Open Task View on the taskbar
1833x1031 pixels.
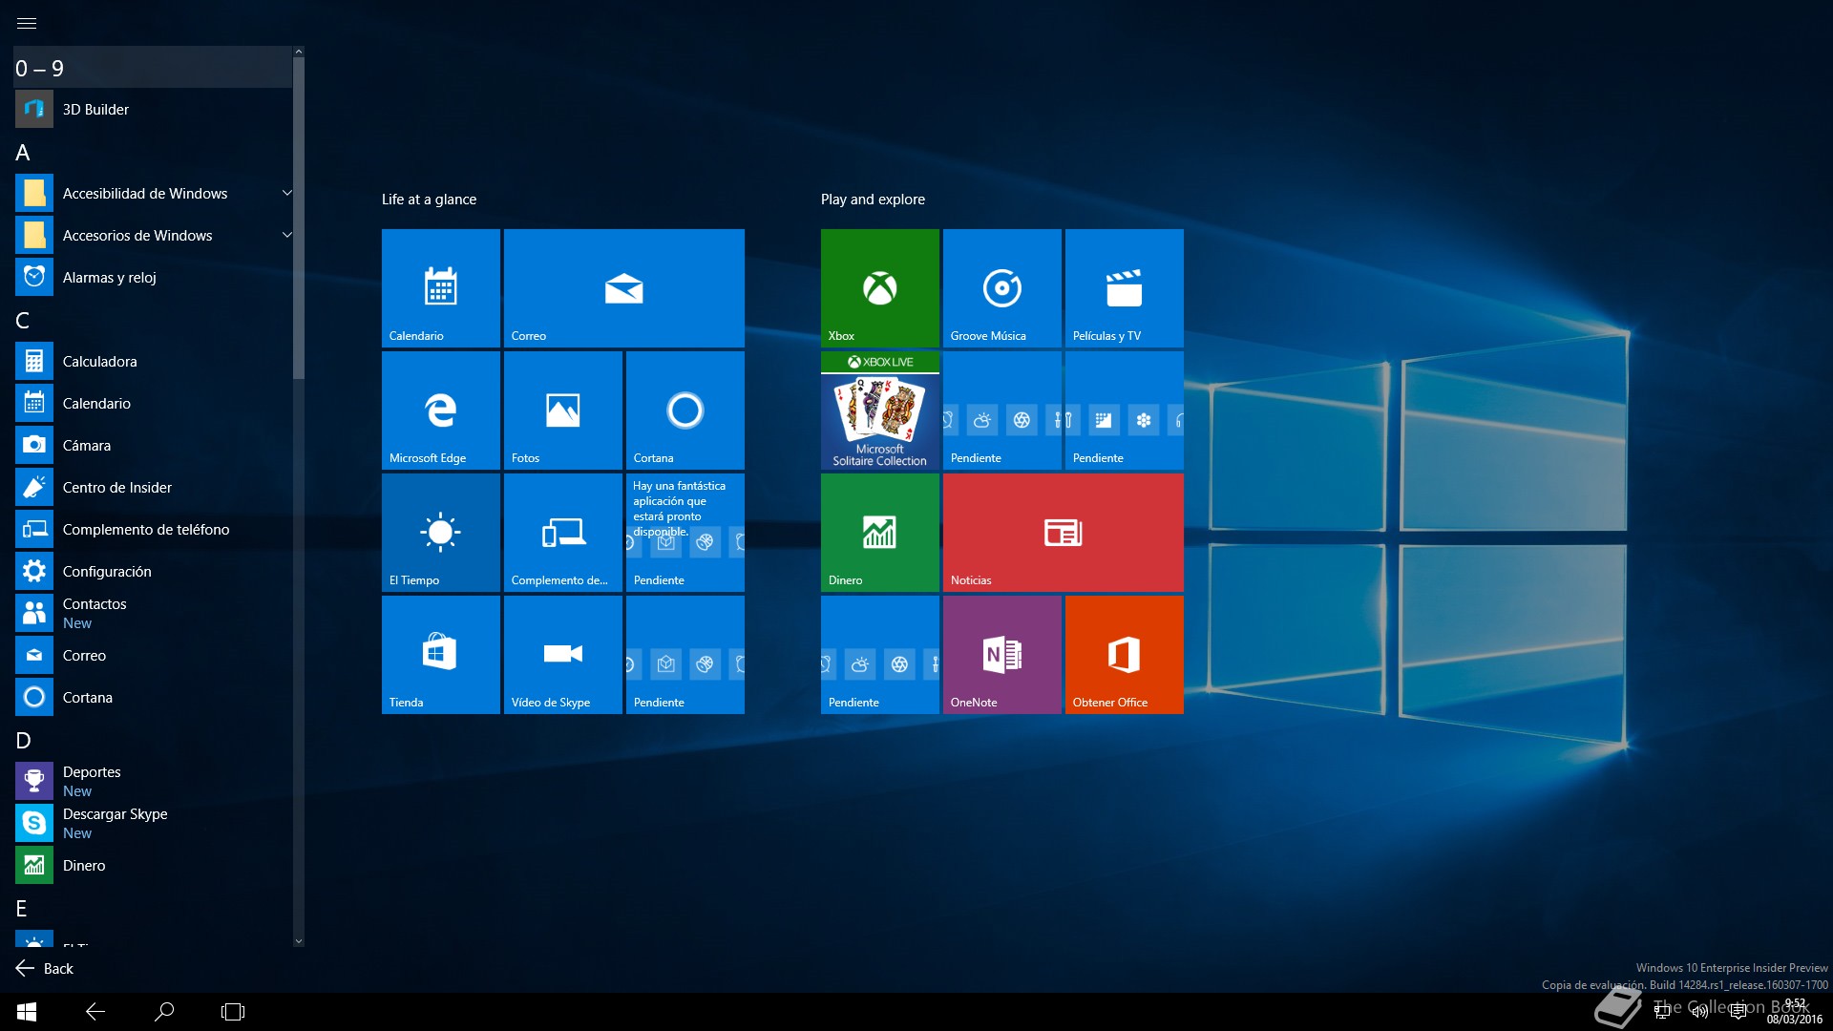[x=233, y=1012]
